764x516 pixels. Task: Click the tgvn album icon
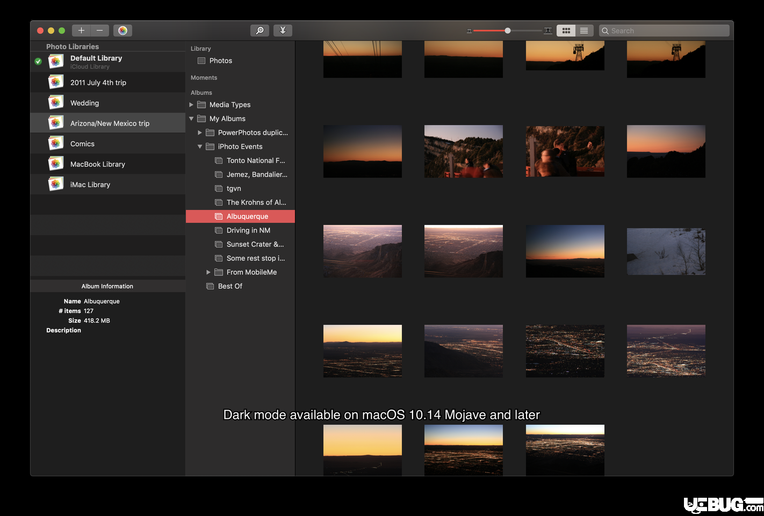(219, 188)
